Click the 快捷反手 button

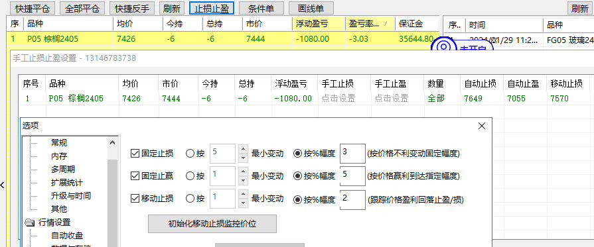coord(132,8)
